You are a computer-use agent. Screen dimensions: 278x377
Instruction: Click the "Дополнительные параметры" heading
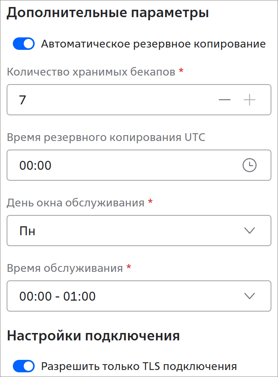tap(108, 13)
